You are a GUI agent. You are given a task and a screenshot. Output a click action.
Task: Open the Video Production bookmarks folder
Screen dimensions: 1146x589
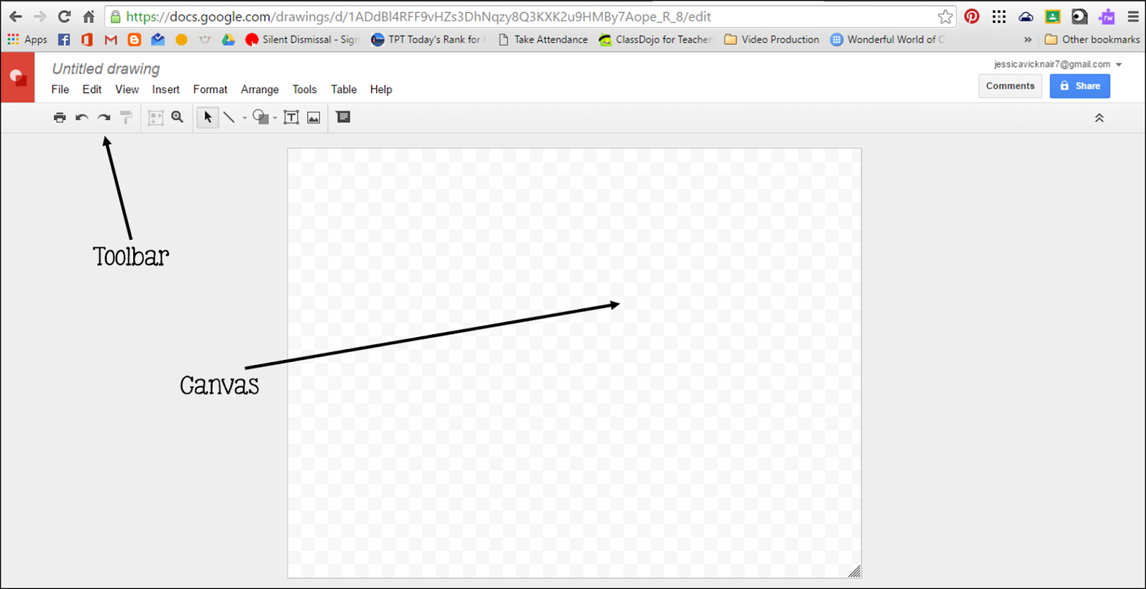coord(772,39)
